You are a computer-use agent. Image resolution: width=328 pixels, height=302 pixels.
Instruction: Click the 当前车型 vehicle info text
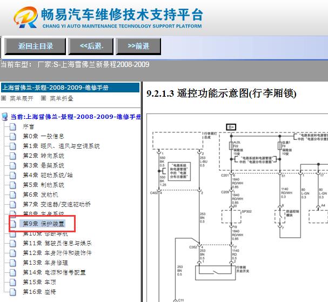coord(75,64)
